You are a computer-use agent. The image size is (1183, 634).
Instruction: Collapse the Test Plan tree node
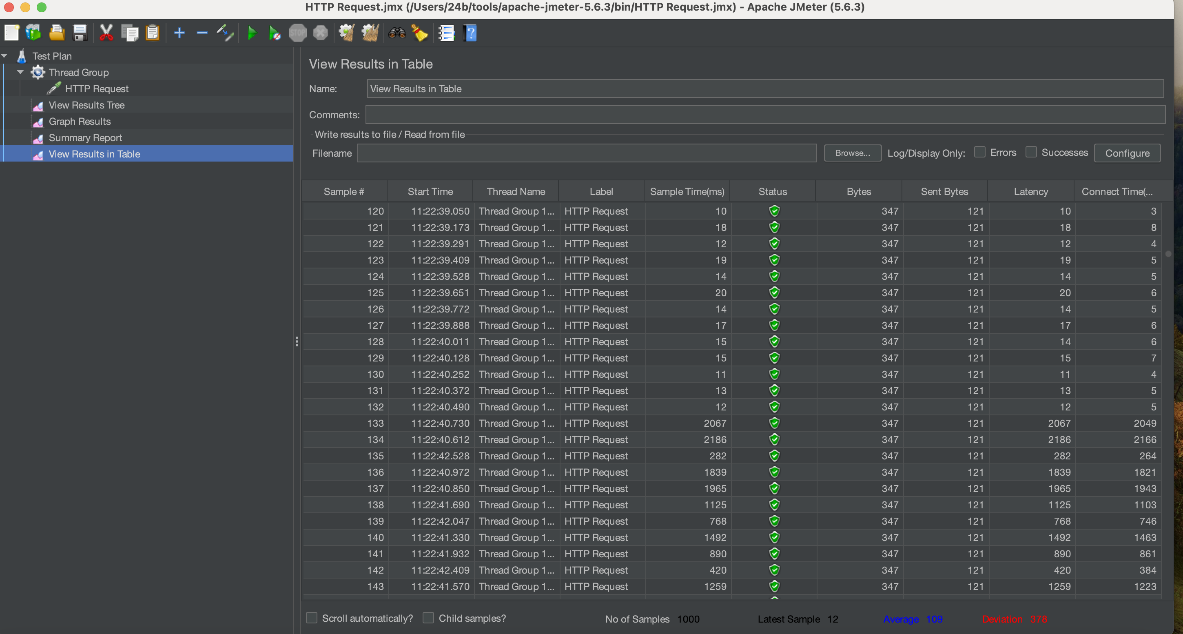[x=4, y=56]
